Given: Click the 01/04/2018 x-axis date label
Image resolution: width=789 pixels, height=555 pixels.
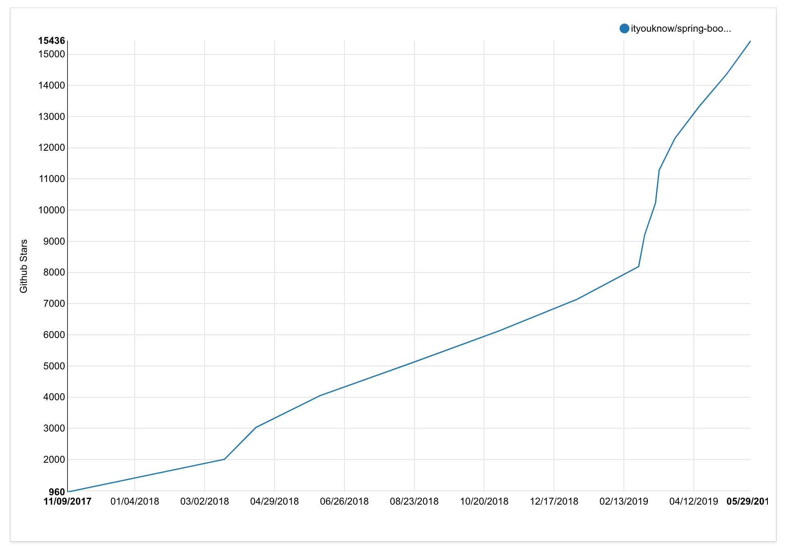Looking at the screenshot, I should pos(135,501).
